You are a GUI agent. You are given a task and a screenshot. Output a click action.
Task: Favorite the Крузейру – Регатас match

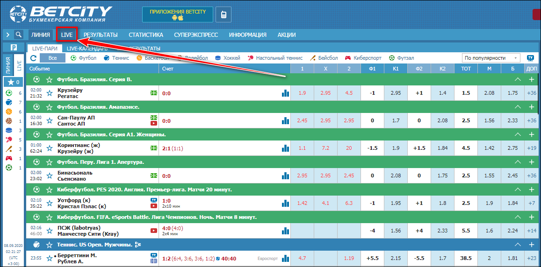pyautogui.click(x=50, y=93)
